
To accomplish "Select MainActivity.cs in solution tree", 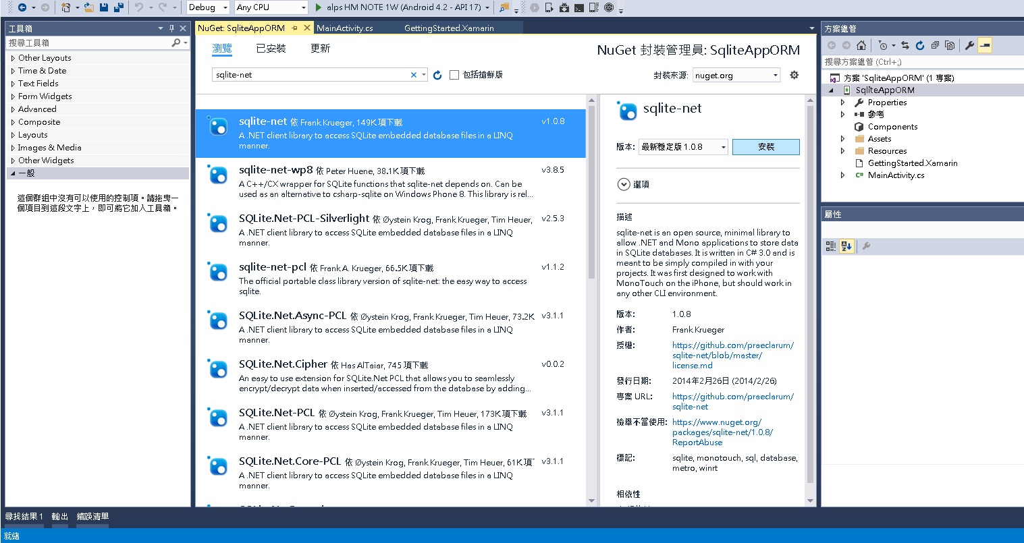I will click(x=896, y=175).
